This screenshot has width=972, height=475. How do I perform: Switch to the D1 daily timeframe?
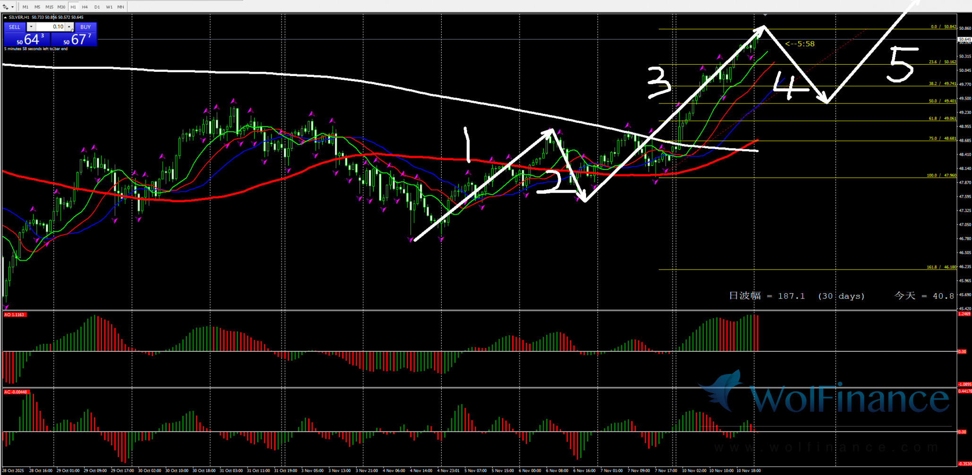point(97,7)
